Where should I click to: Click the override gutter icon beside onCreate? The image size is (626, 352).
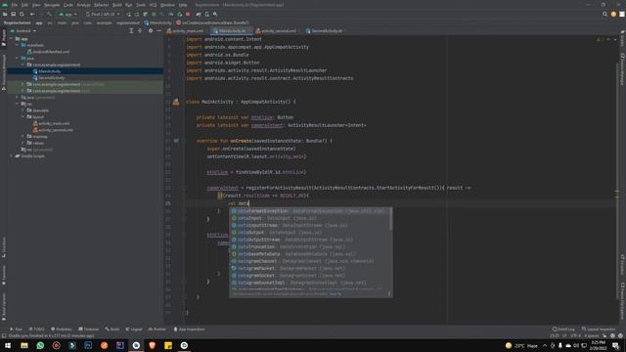pos(176,141)
